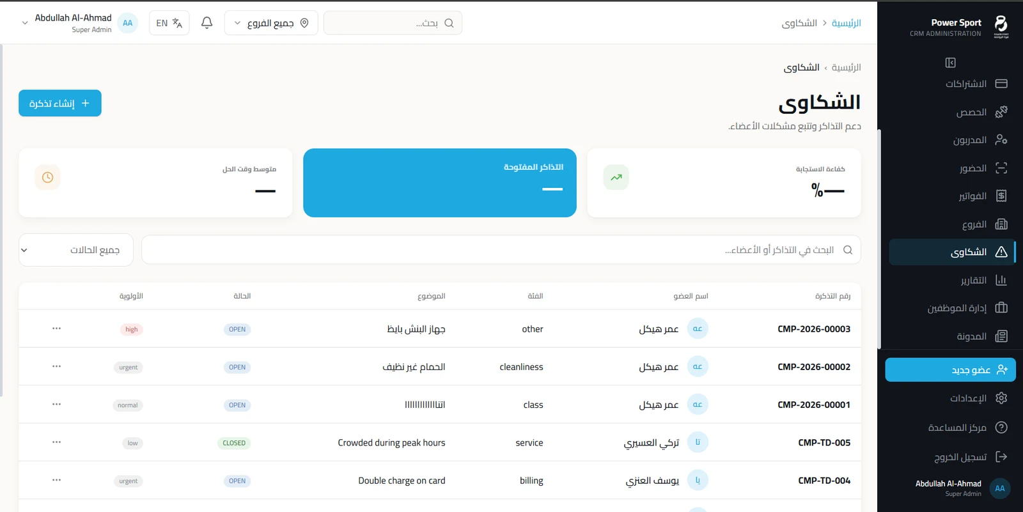
Task: Expand the Abdullah Al-Ahmad user menu chevron
Action: pyautogui.click(x=25, y=23)
